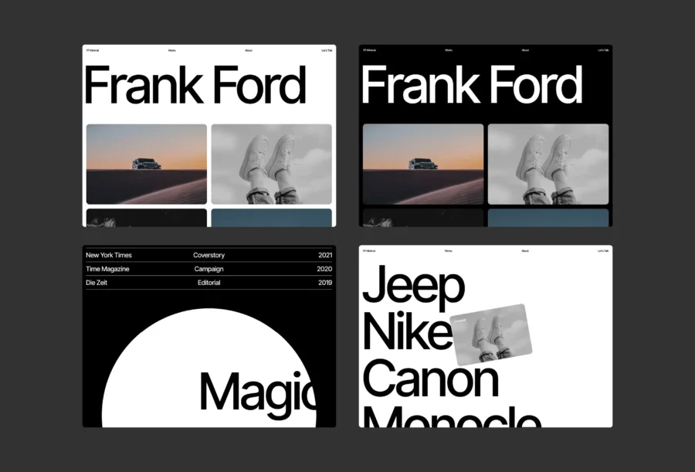Click the FF Minimal logo on the black homepage
The height and width of the screenshot is (472, 695).
click(370, 49)
